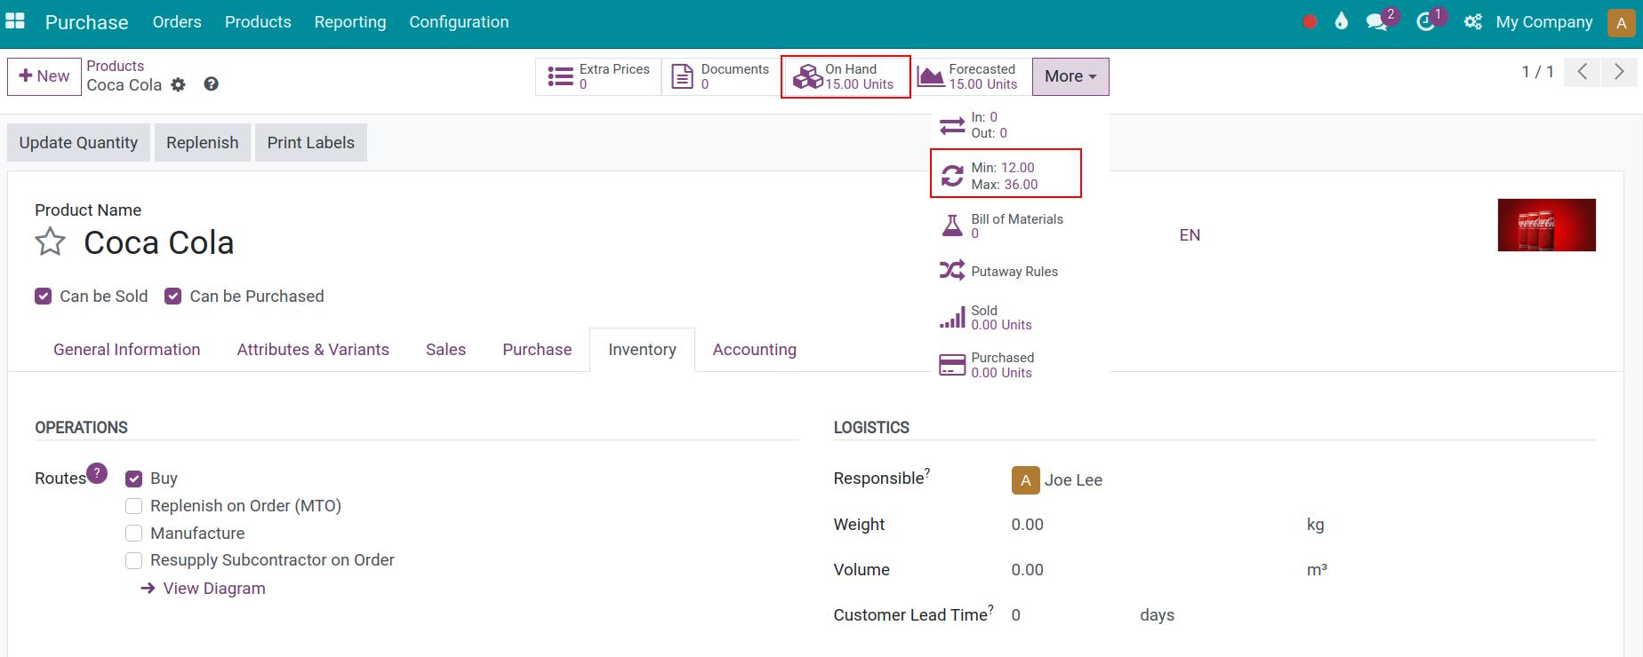Open the gear actions menu beside Coca Cola
Image resolution: width=1643 pixels, height=657 pixels.
179,85
